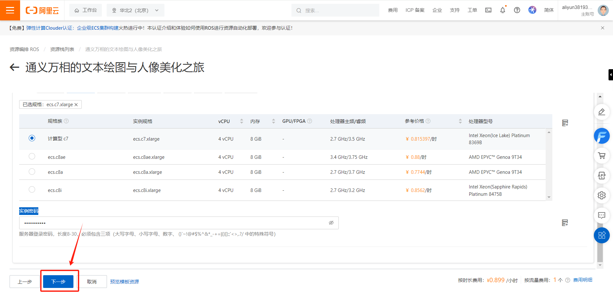Open list icon beside password field
The image size is (613, 294).
(565, 223)
